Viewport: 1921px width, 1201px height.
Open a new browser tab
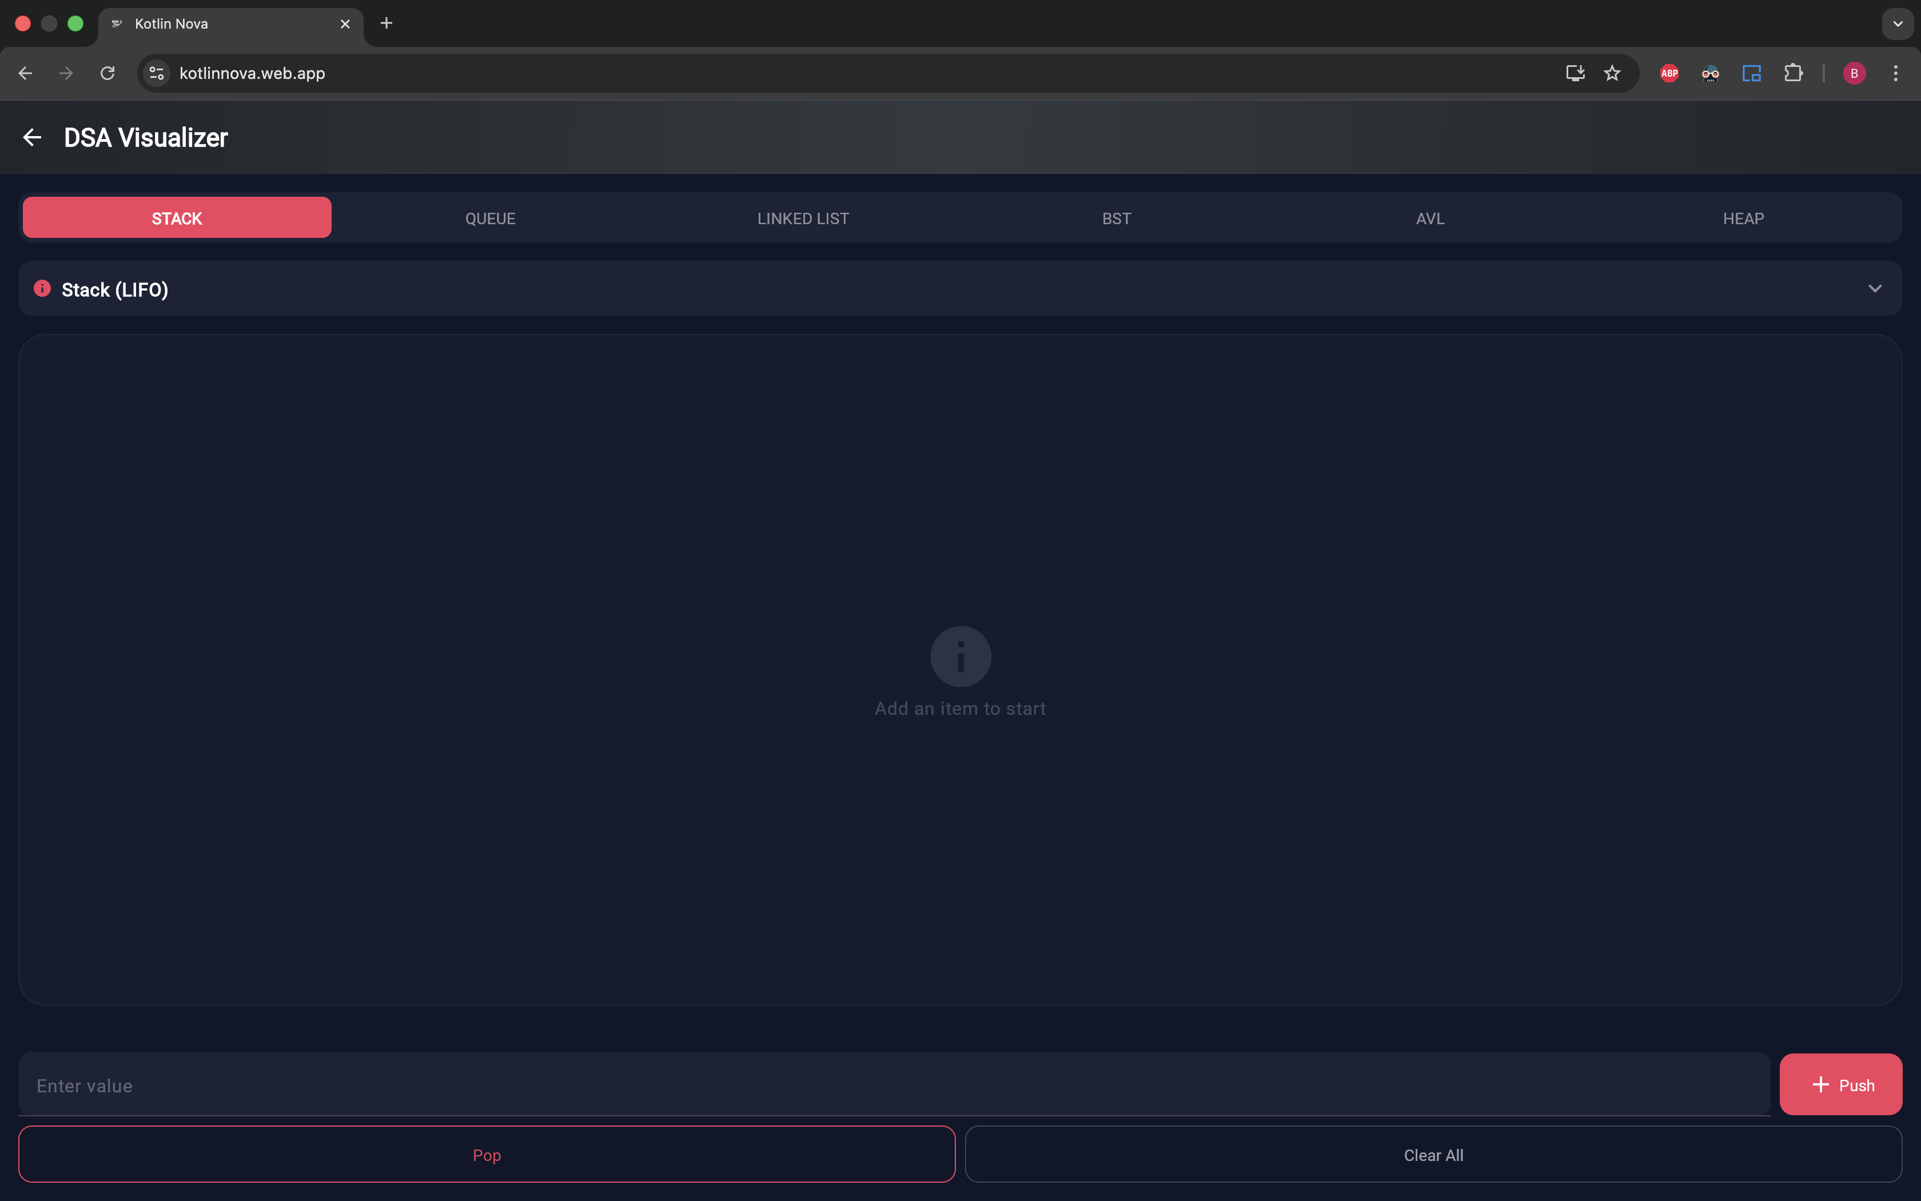386,23
